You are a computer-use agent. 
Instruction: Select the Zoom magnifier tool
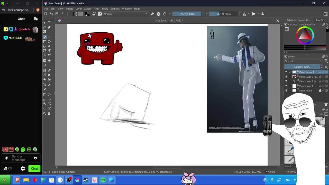45,114
